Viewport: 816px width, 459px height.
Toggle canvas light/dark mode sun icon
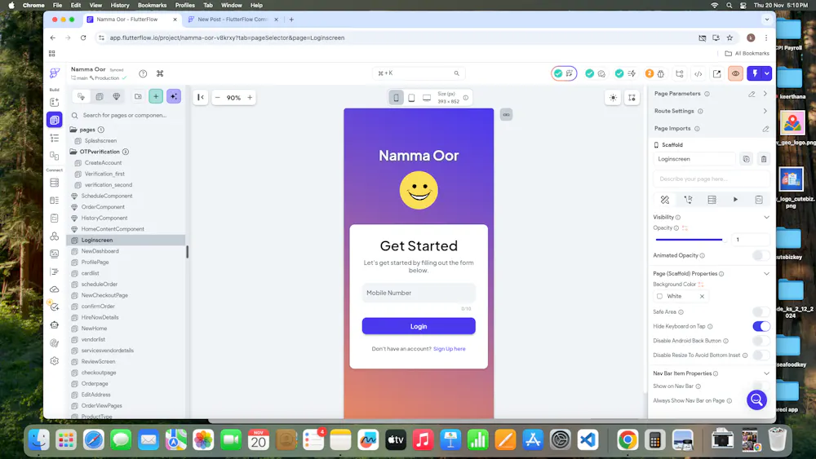613,98
